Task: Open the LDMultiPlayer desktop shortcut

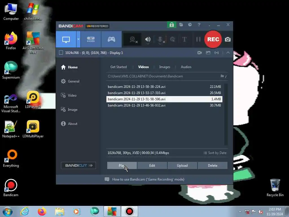Action: pyautogui.click(x=33, y=129)
